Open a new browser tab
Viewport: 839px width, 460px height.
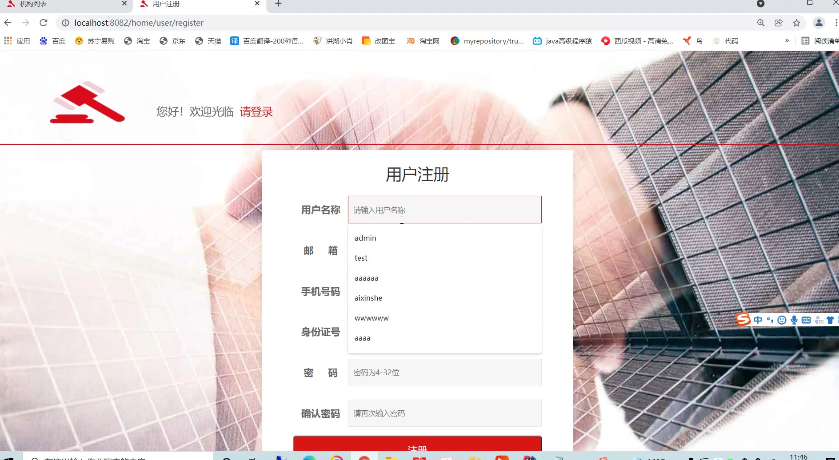pos(278,4)
